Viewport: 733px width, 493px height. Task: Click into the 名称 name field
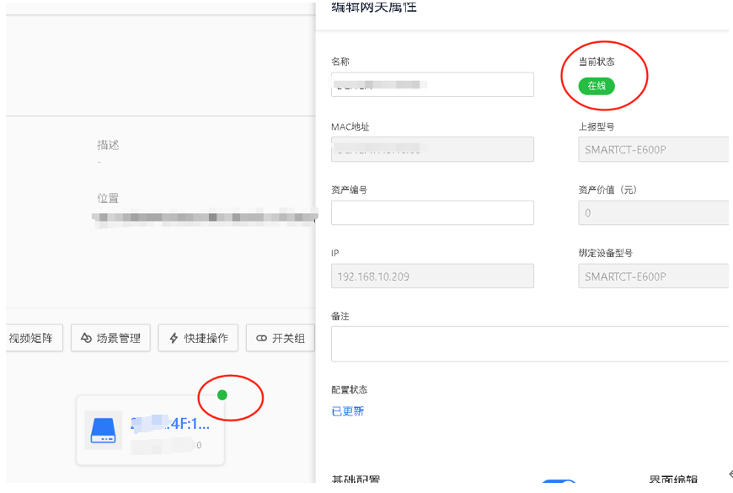tap(432, 84)
